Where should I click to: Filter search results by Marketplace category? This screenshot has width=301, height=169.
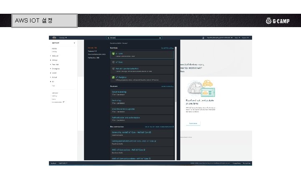click(x=94, y=58)
